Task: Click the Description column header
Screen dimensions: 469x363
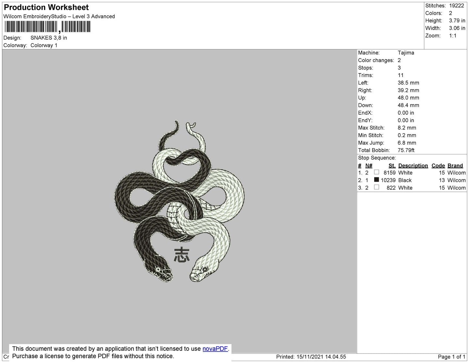Action: click(413, 165)
